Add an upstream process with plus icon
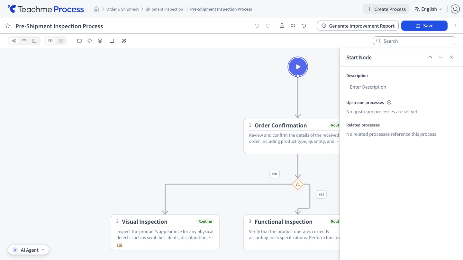The height and width of the screenshot is (260, 463). pyautogui.click(x=389, y=102)
